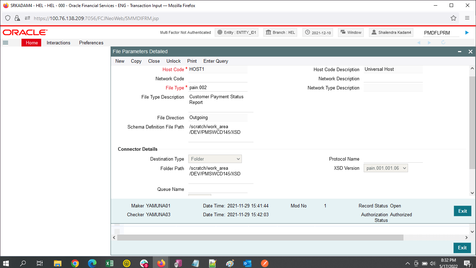Switch to the Home tab

32,43
